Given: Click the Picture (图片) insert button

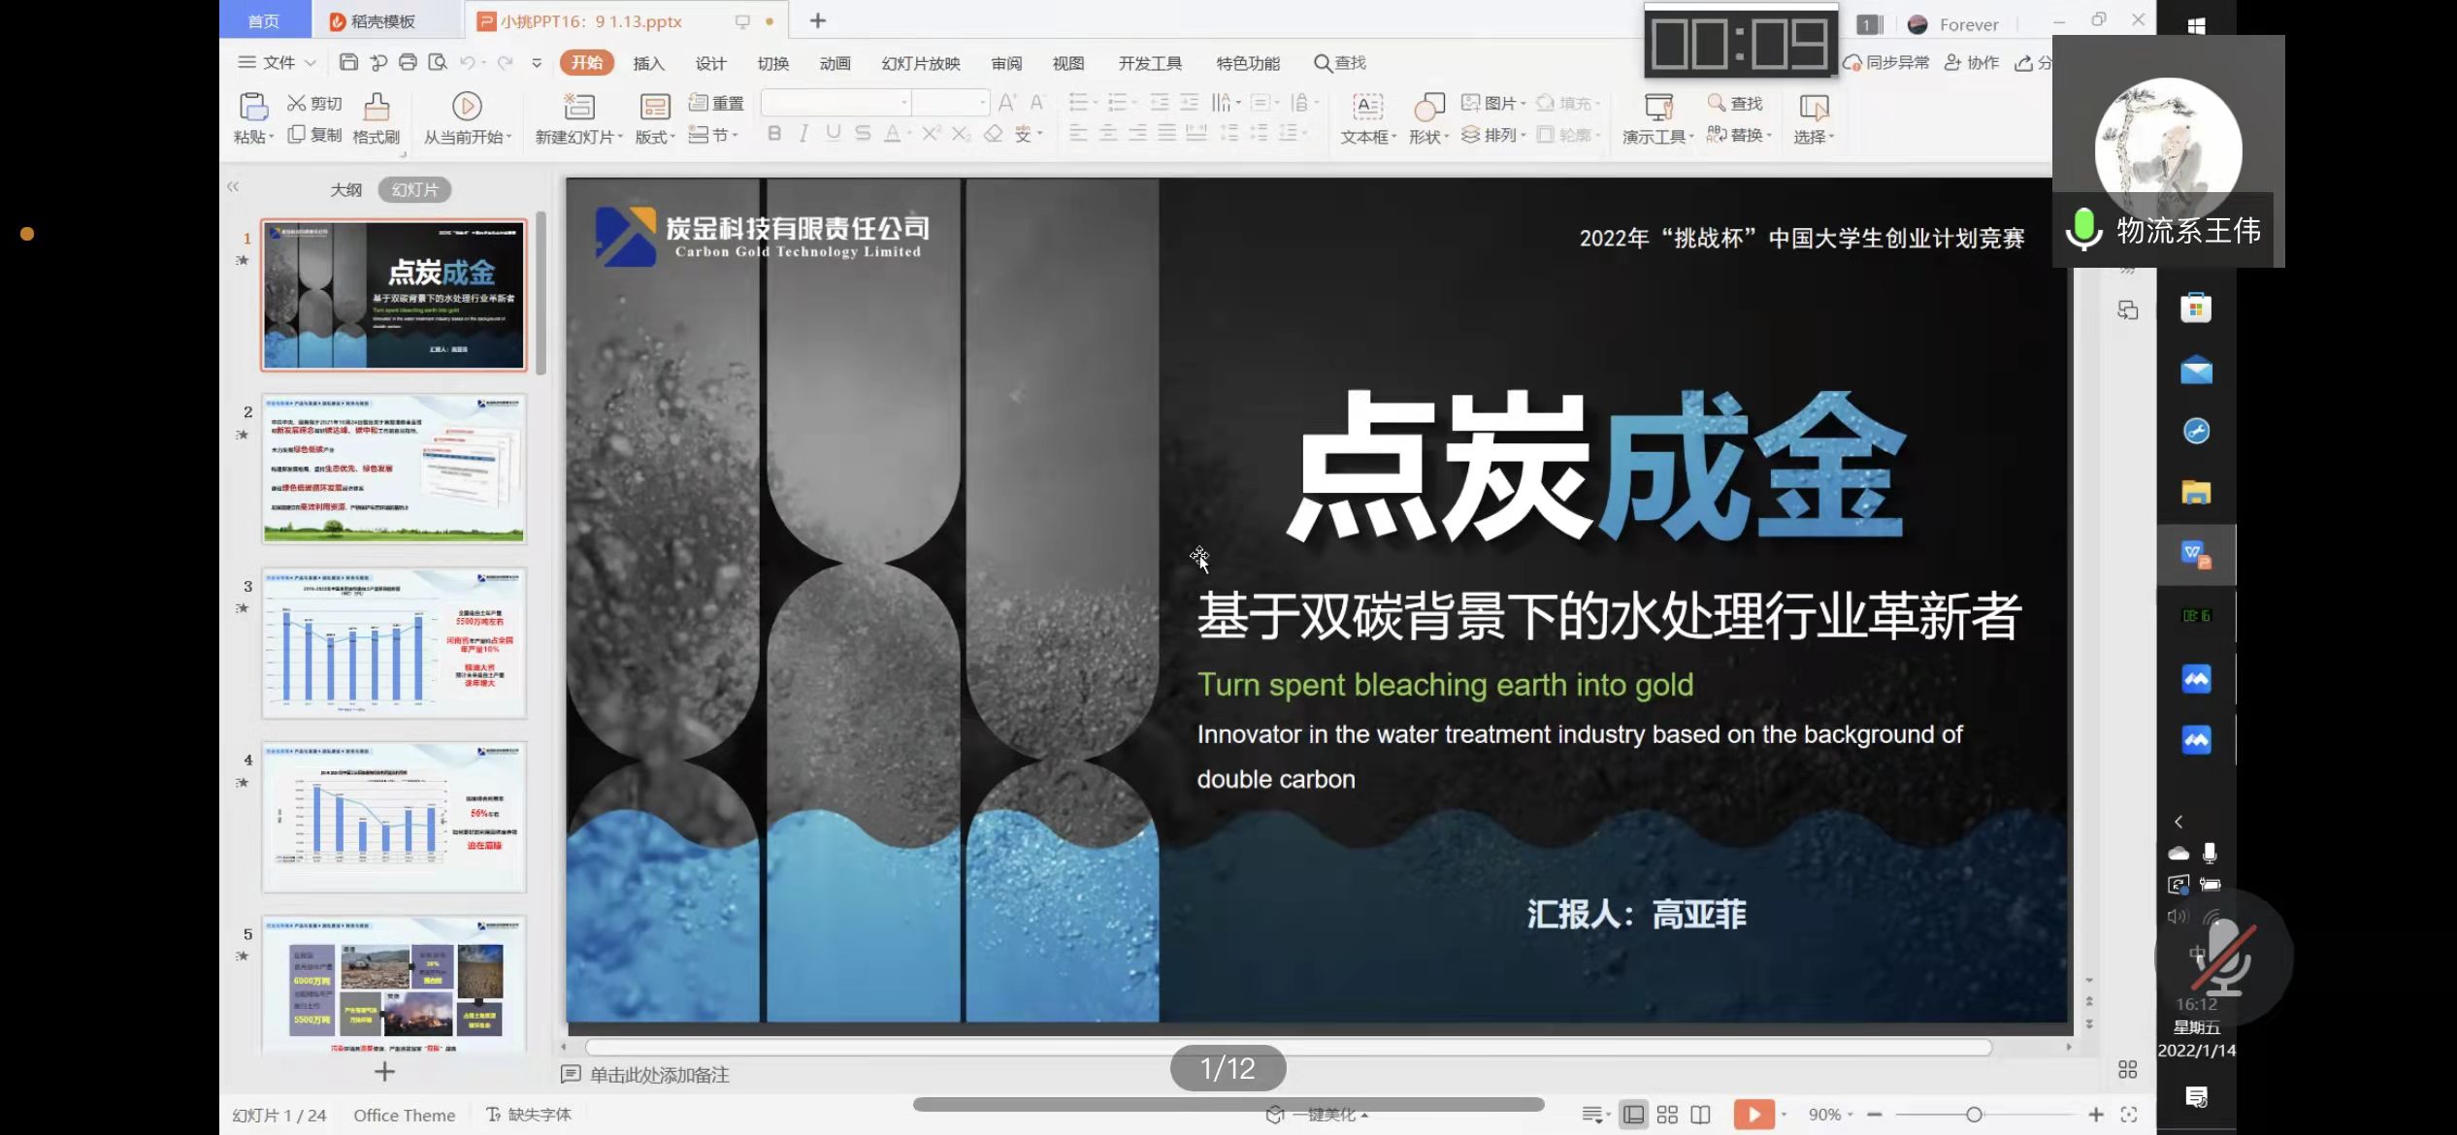Looking at the screenshot, I should [x=1492, y=103].
